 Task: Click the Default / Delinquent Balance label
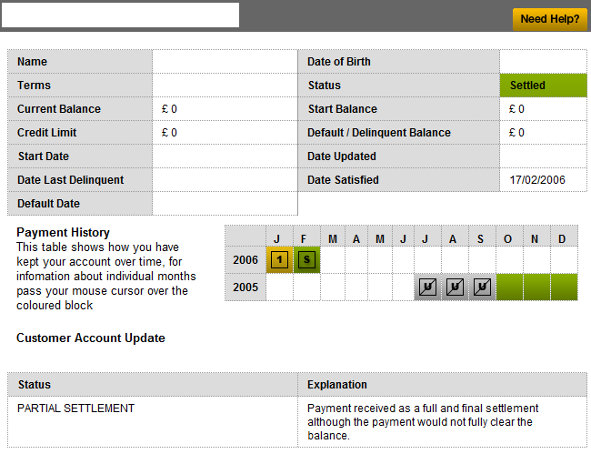tap(379, 133)
